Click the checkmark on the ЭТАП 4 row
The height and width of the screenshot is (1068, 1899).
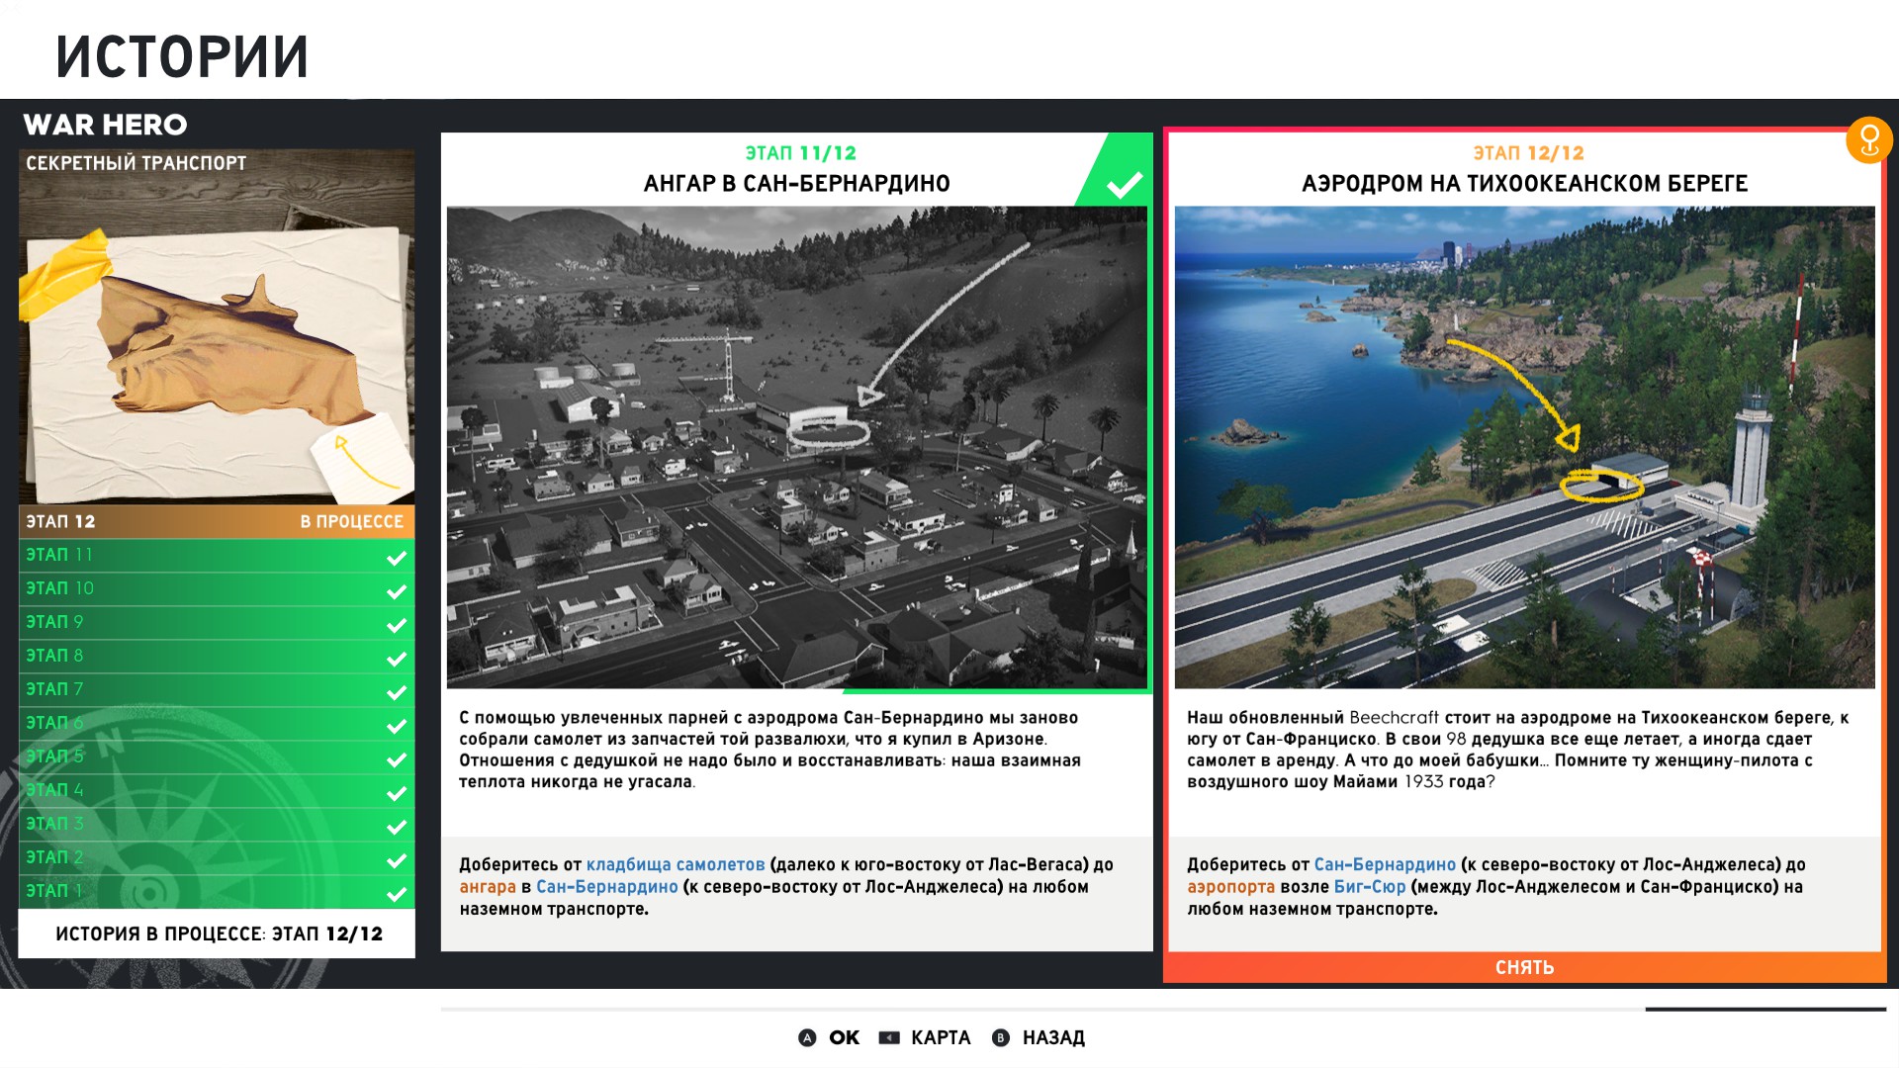(x=397, y=793)
